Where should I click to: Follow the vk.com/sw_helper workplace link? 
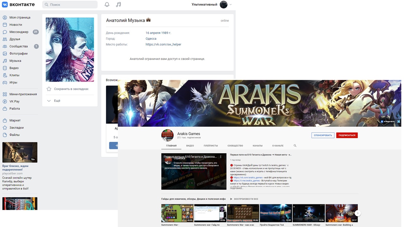click(x=163, y=44)
